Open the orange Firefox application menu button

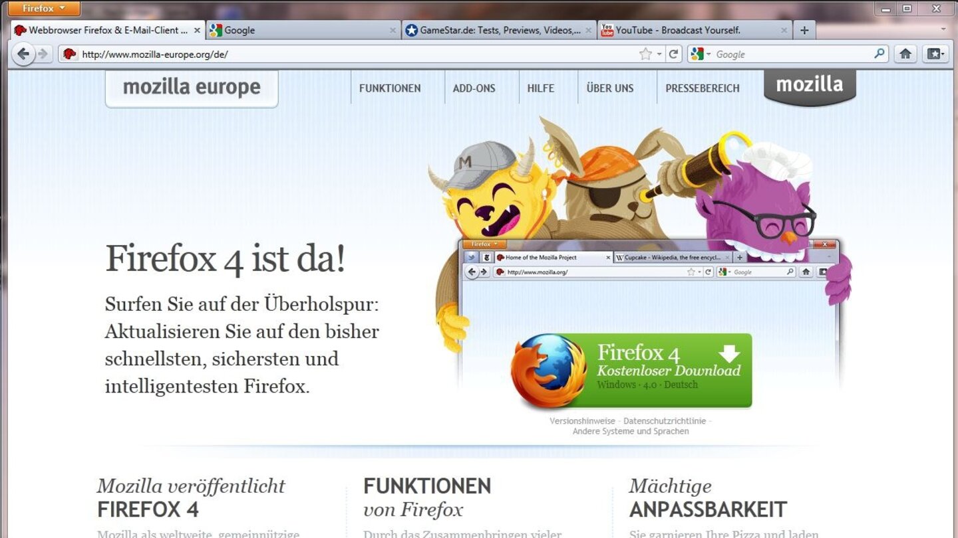45,9
